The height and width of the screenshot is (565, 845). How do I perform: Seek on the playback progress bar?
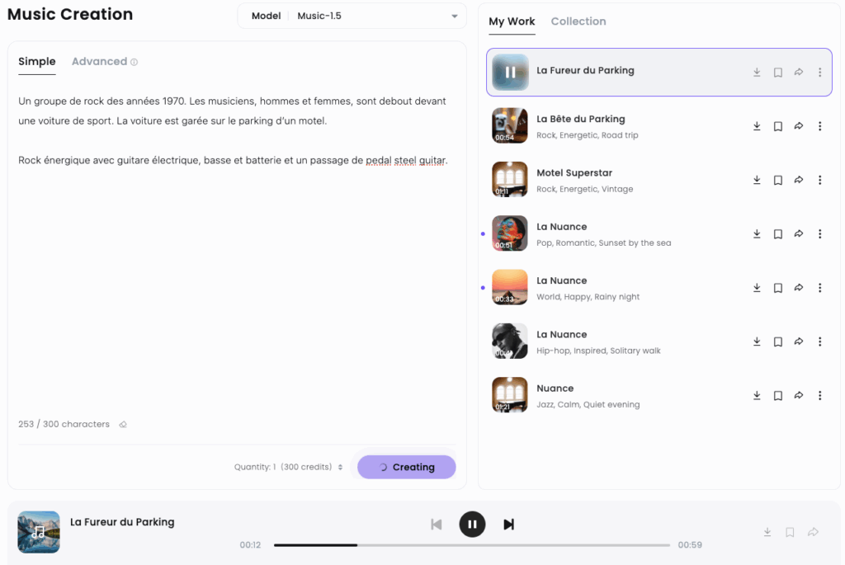[471, 545]
